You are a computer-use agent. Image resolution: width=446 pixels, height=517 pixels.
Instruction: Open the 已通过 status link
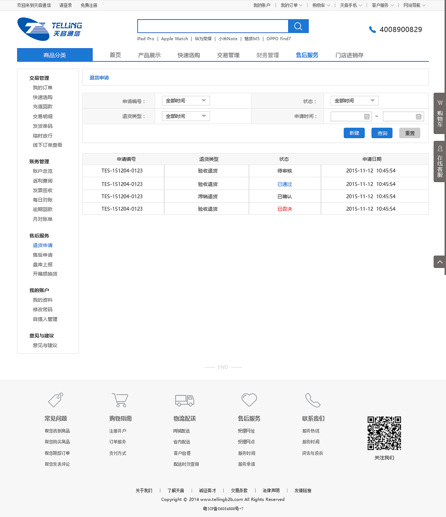(285, 184)
